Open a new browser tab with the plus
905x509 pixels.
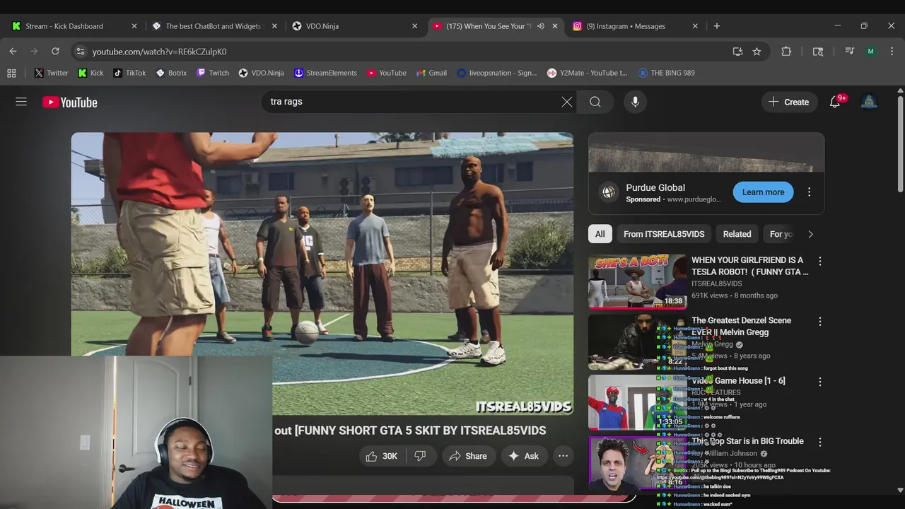(717, 26)
